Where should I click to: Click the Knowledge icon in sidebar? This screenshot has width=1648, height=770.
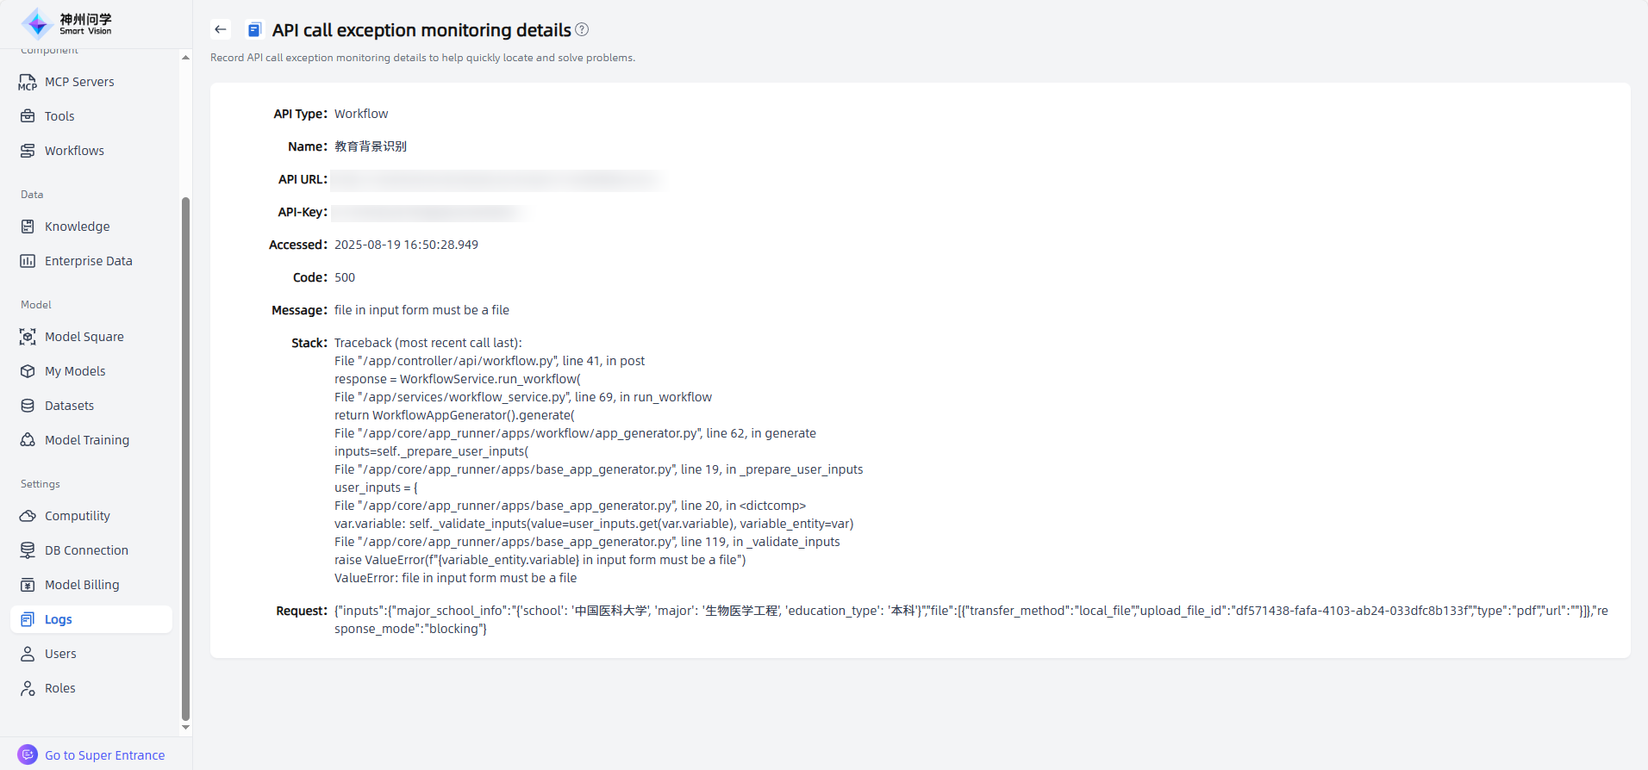(x=28, y=227)
